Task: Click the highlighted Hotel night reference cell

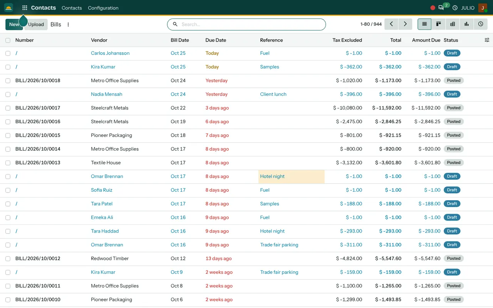Action: (x=292, y=176)
